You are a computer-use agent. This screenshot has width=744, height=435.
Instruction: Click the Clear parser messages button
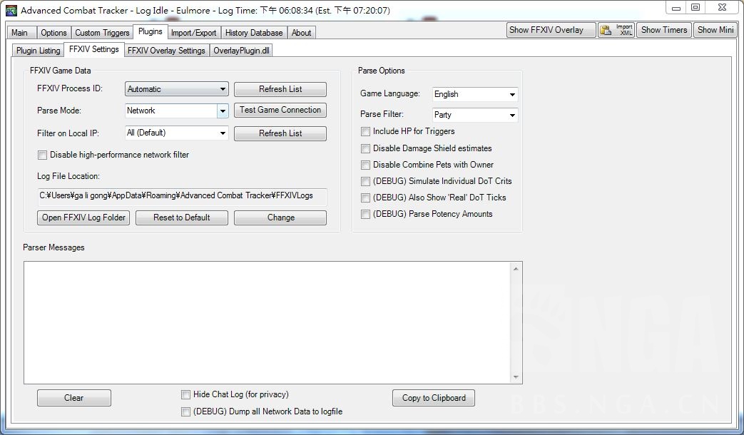tap(74, 398)
